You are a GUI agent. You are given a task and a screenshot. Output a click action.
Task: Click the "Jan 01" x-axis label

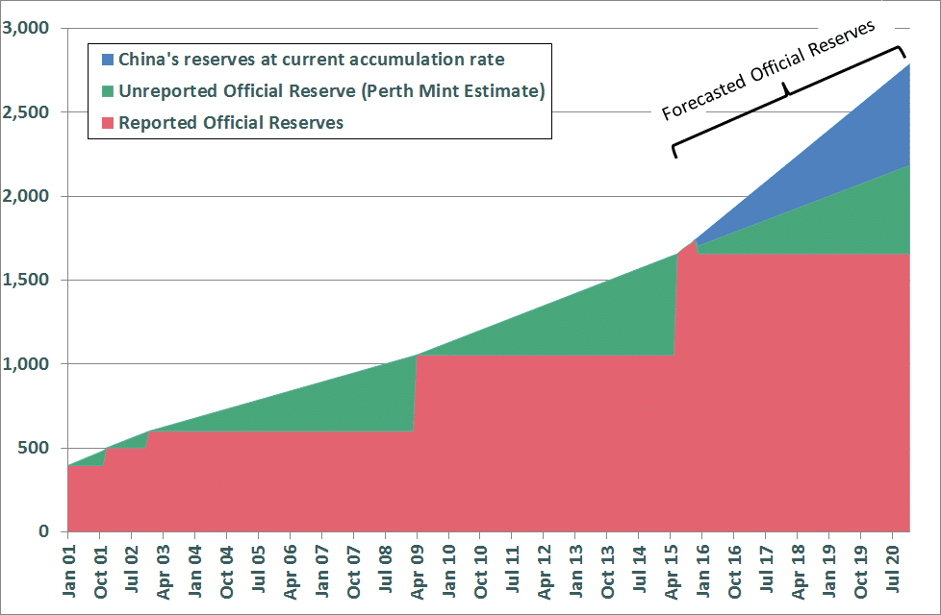(69, 571)
